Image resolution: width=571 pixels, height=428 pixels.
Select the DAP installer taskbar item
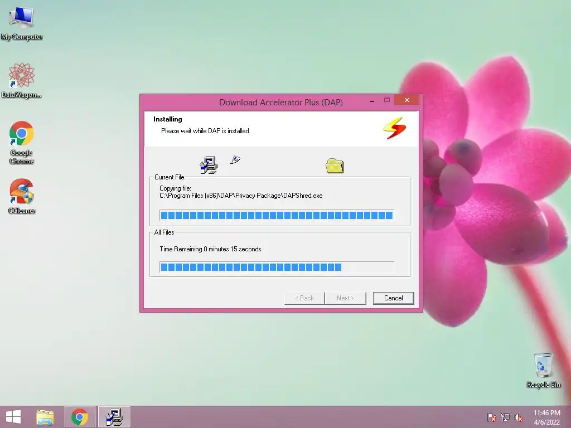[114, 417]
